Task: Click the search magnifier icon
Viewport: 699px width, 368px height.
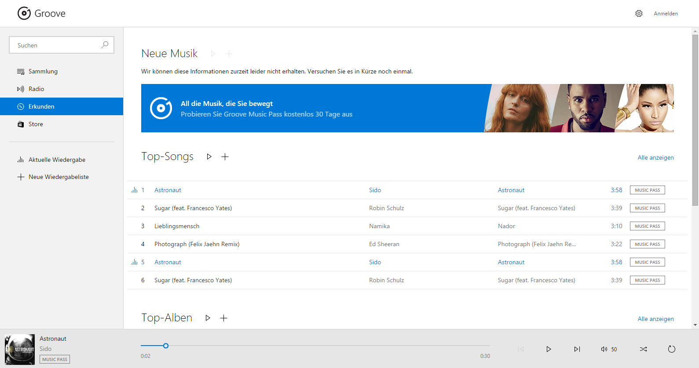Action: pos(105,45)
